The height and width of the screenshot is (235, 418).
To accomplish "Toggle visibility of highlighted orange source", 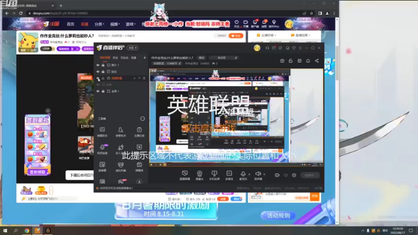I will point(98,78).
